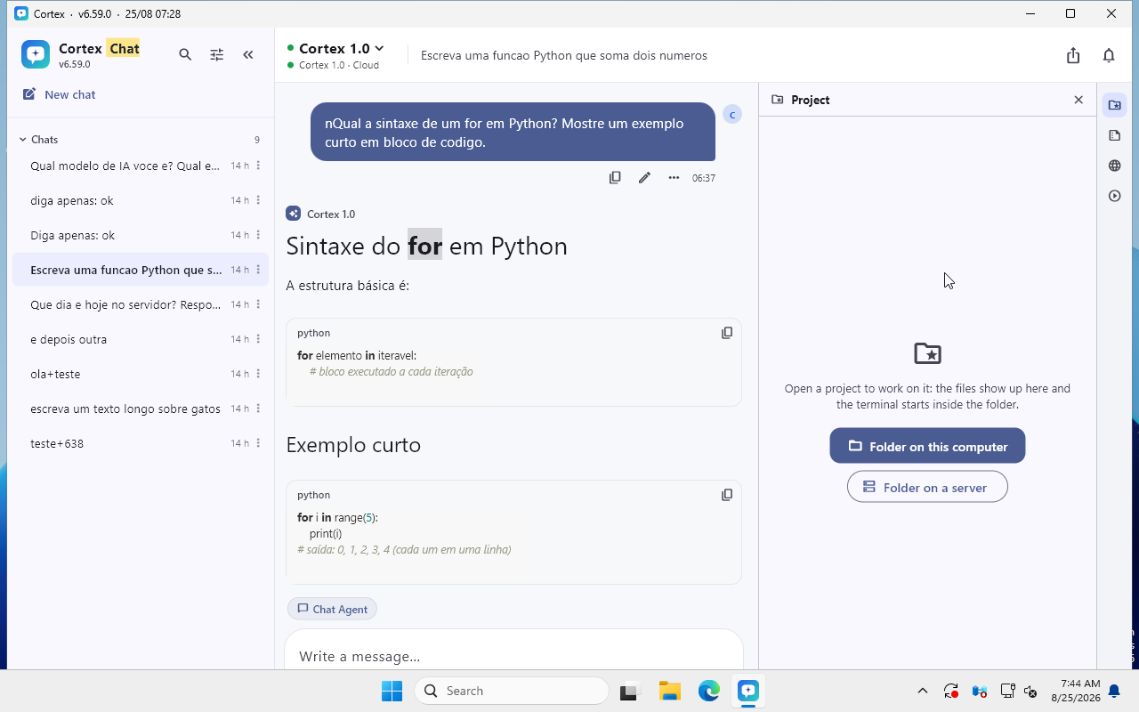
Task: Open the web globe icon in right rail
Action: point(1114,166)
